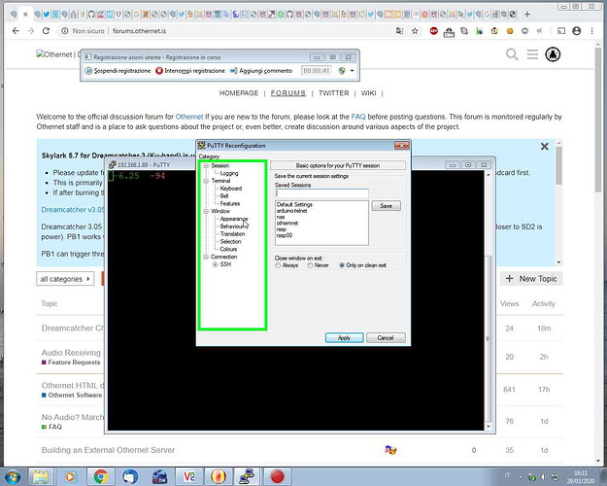Open forum search magnifier icon
The height and width of the screenshot is (486, 607).
tap(512, 54)
